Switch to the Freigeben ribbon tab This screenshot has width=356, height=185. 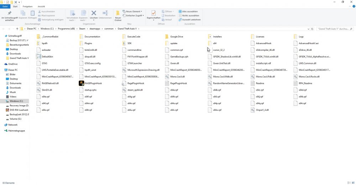click(x=27, y=6)
